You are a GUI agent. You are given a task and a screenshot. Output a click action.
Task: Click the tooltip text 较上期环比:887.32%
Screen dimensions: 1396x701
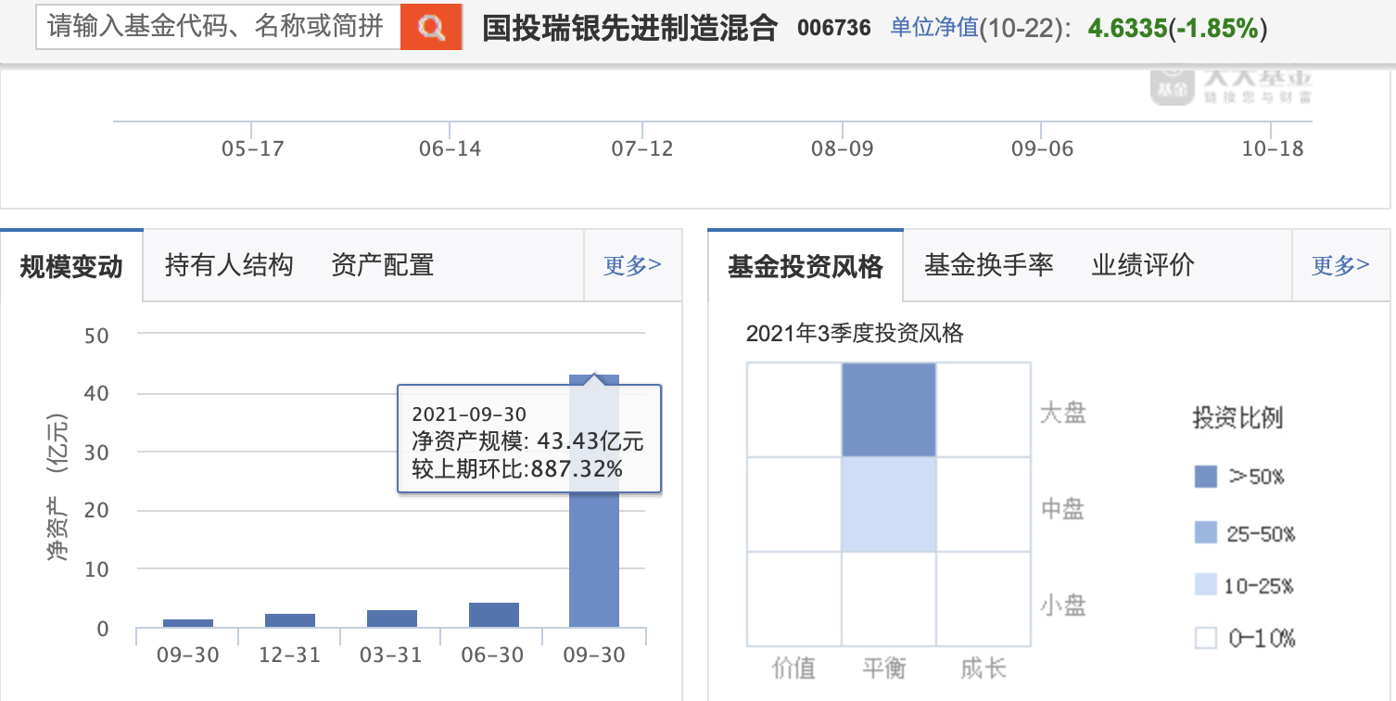[517, 469]
